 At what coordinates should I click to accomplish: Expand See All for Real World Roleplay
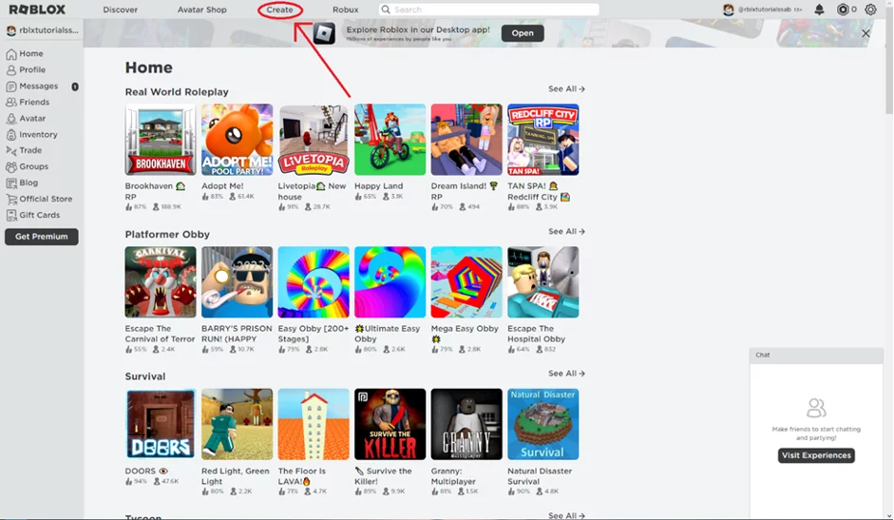566,89
